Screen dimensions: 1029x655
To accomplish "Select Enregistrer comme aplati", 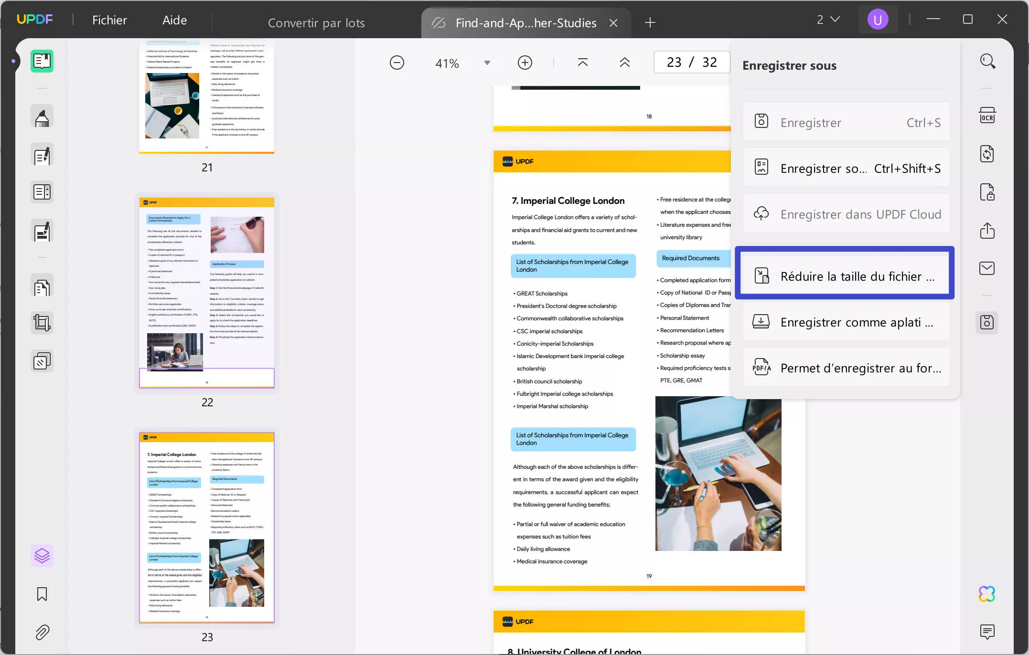I will (846, 322).
